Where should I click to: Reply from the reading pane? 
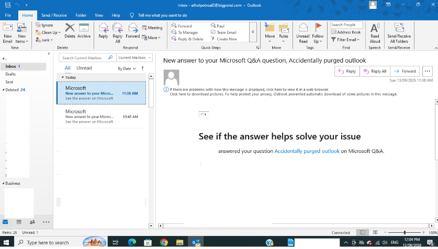tap(347, 72)
